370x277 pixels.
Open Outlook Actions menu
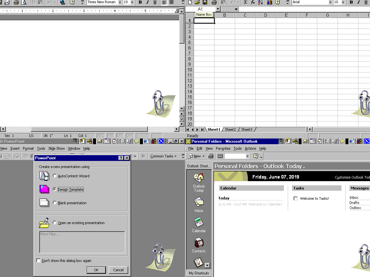click(x=251, y=148)
